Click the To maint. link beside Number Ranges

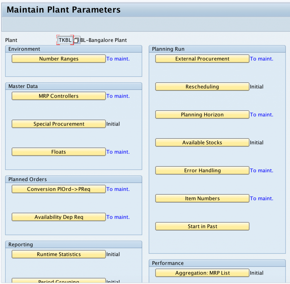pyautogui.click(x=118, y=59)
